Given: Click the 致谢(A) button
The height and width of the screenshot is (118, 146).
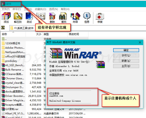Looking at the screenshot, I should (126, 61).
